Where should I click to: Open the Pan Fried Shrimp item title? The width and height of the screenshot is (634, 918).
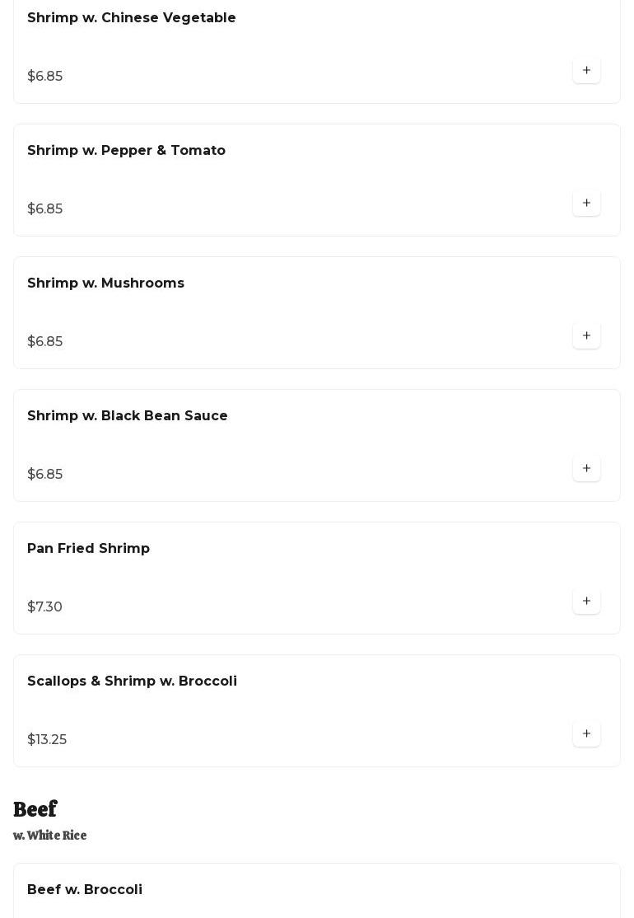pyautogui.click(x=88, y=549)
